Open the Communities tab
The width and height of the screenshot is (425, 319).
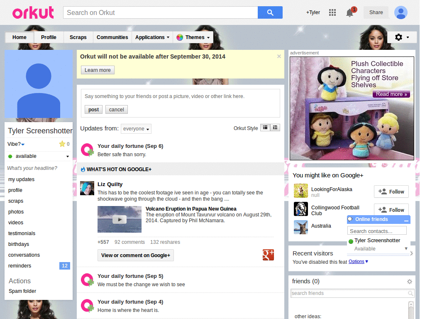[x=112, y=37]
